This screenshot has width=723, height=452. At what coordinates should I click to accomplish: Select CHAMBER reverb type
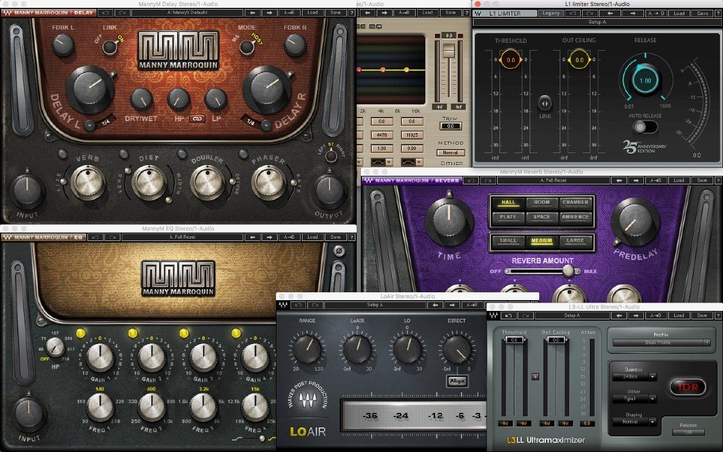click(x=575, y=202)
